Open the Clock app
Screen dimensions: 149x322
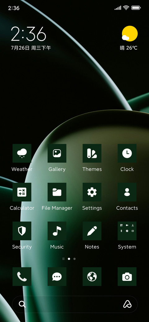[127, 153]
